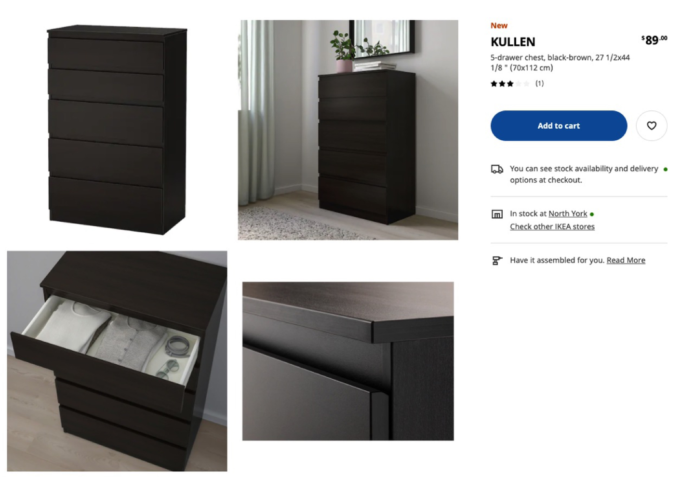Viewport: 694px width, 478px height.
Task: Open the North York store link
Action: 568,213
